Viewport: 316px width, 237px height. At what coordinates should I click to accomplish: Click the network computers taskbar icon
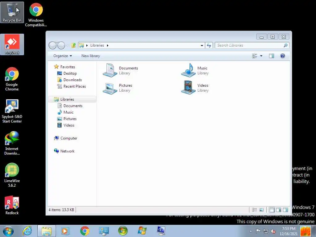104,231
